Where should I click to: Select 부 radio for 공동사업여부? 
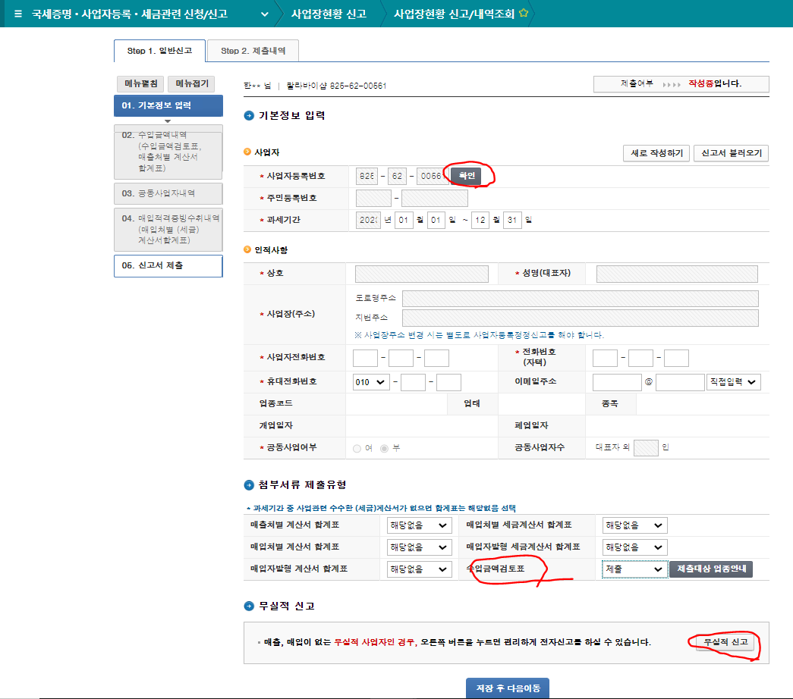(x=385, y=449)
